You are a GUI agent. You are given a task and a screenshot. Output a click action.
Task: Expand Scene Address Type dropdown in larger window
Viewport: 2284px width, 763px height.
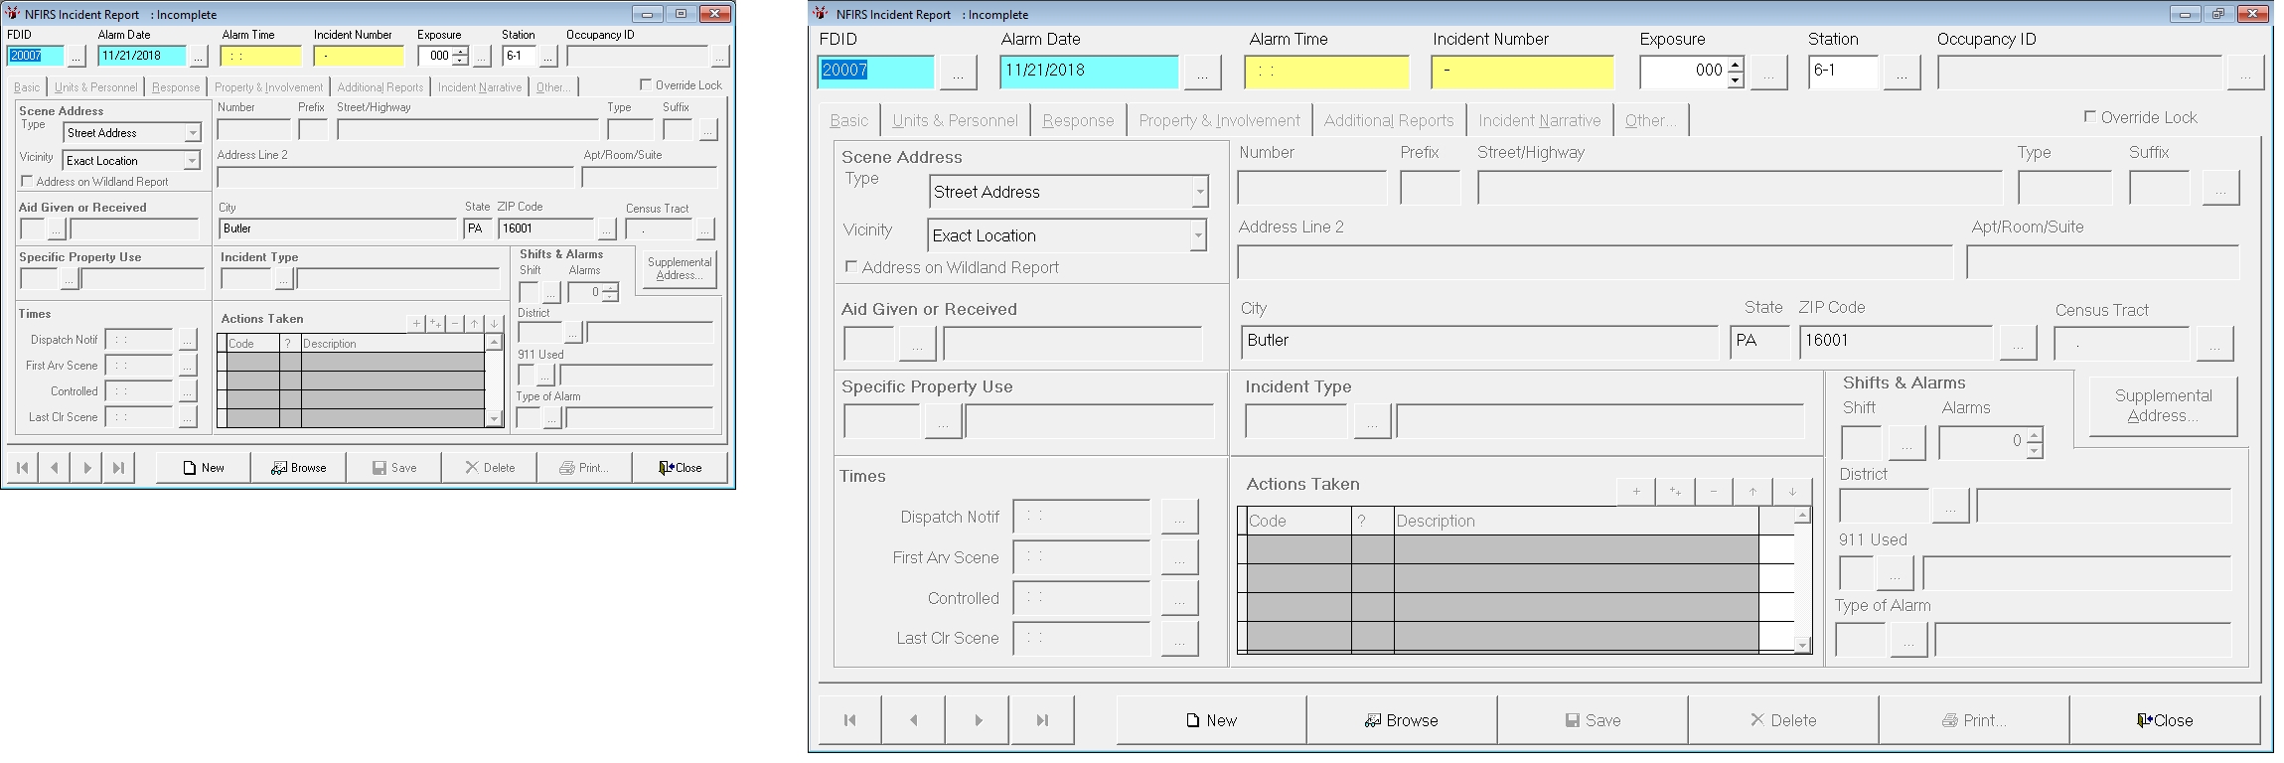click(1200, 192)
